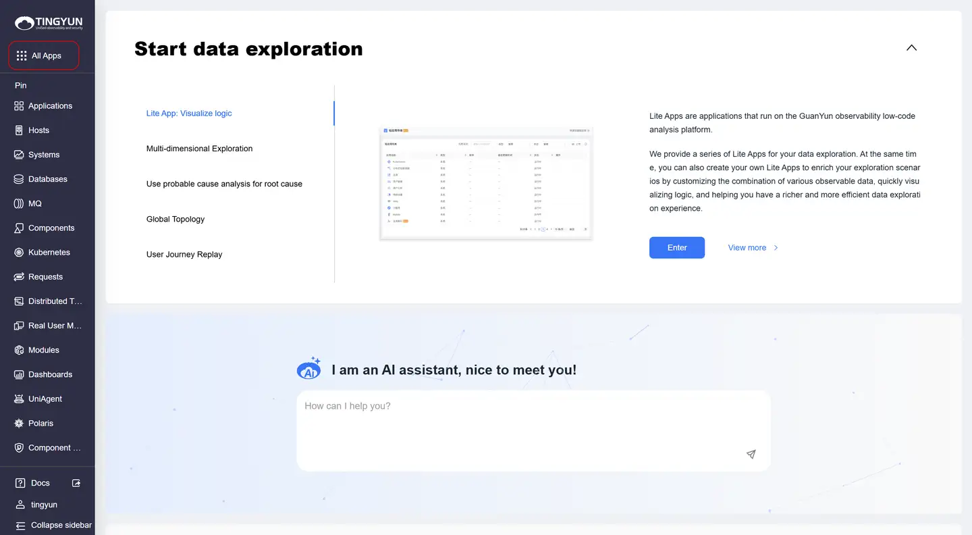
Task: Click the Kubernetes sidebar icon
Action: click(x=19, y=253)
